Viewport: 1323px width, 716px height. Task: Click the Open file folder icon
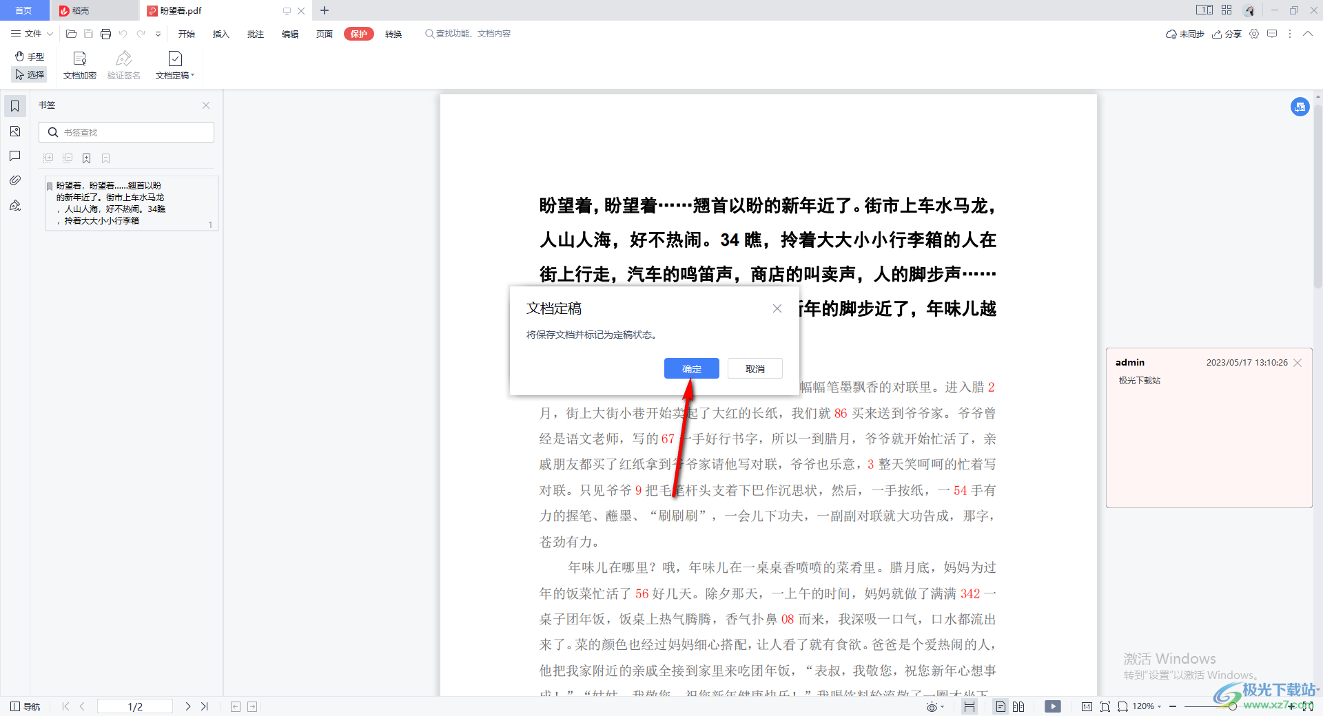(x=71, y=34)
